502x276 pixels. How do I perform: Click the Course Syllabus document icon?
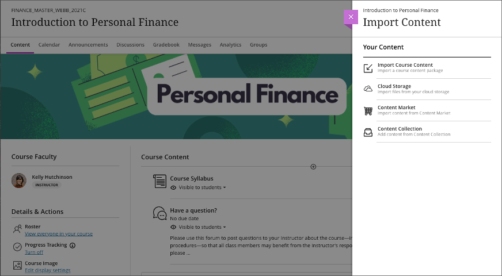coord(159,182)
